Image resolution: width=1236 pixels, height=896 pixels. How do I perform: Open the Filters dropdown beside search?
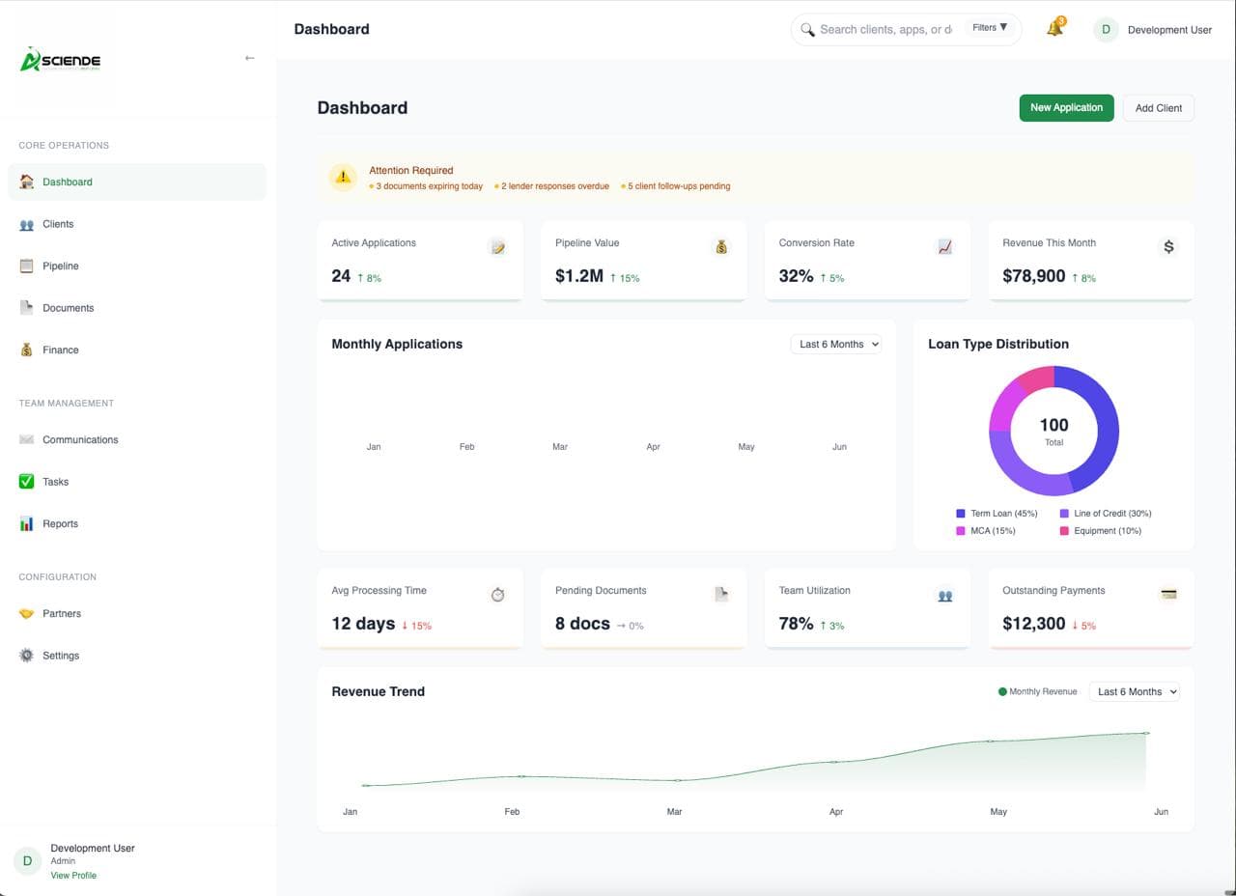(989, 27)
